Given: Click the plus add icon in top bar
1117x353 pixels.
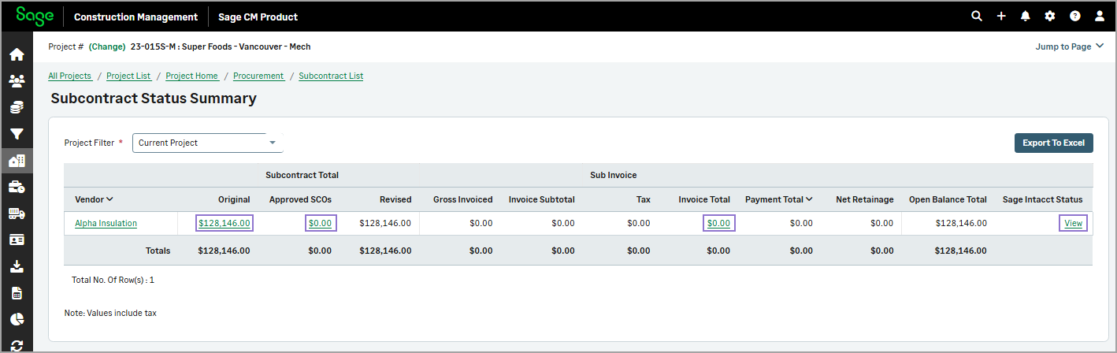Looking at the screenshot, I should click(1001, 16).
